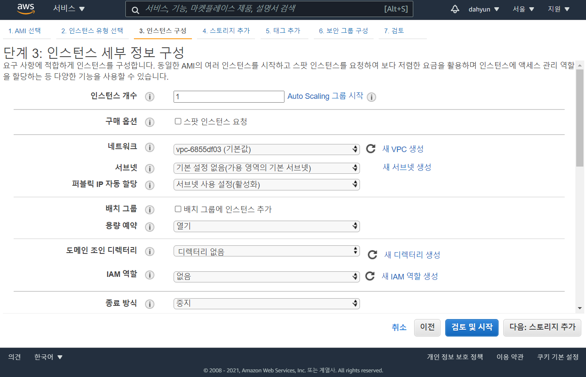Image resolution: width=586 pixels, height=377 pixels.
Task: Show info for 서브넷
Action: (x=150, y=169)
